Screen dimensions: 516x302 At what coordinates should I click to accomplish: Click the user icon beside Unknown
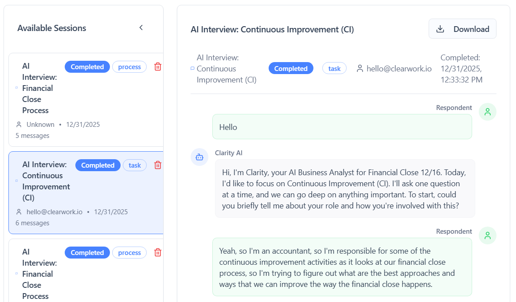(x=19, y=125)
